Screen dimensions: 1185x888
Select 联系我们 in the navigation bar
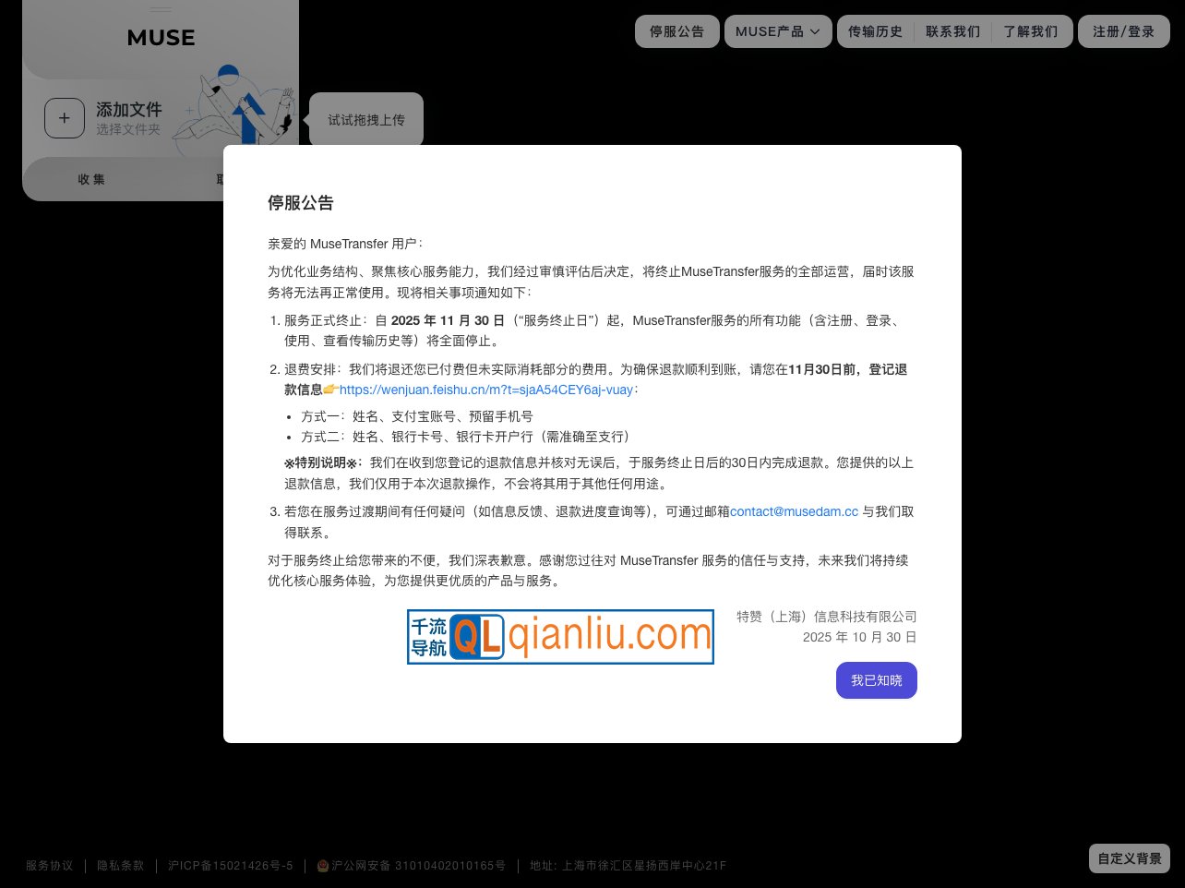point(952,31)
